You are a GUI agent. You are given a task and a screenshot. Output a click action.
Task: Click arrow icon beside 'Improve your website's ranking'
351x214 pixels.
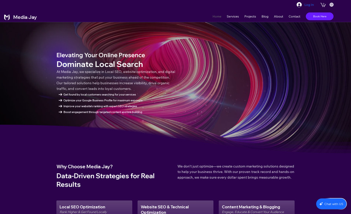click(x=60, y=106)
